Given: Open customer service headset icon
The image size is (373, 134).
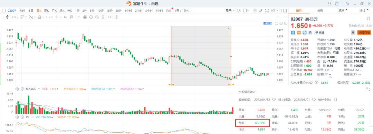Looking at the screenshot, I should 329,3.
